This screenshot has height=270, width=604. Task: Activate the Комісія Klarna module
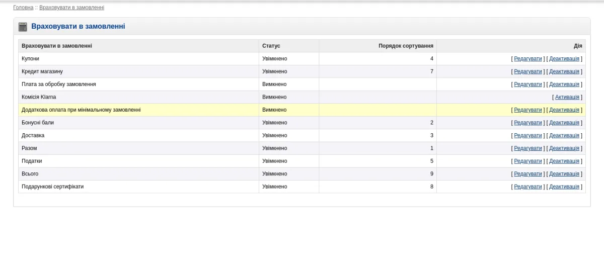(x=567, y=97)
